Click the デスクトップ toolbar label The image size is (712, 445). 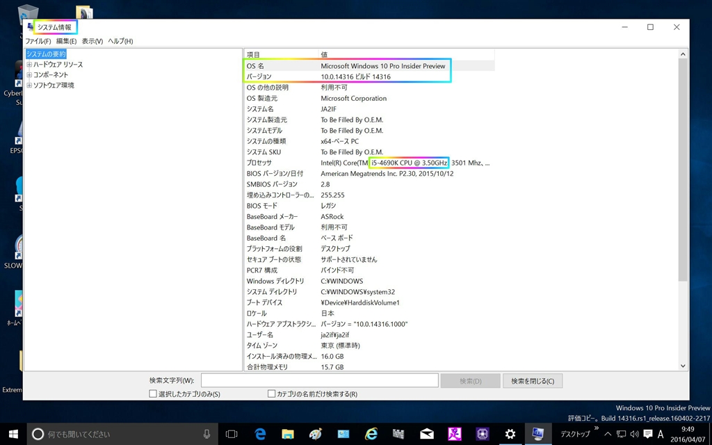click(x=575, y=434)
